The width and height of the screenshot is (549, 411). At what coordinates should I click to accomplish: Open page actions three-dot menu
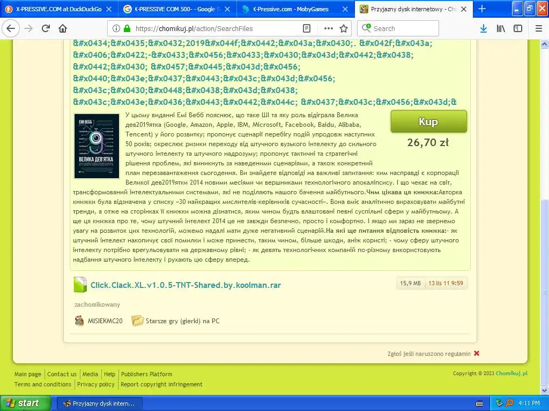pyautogui.click(x=329, y=29)
